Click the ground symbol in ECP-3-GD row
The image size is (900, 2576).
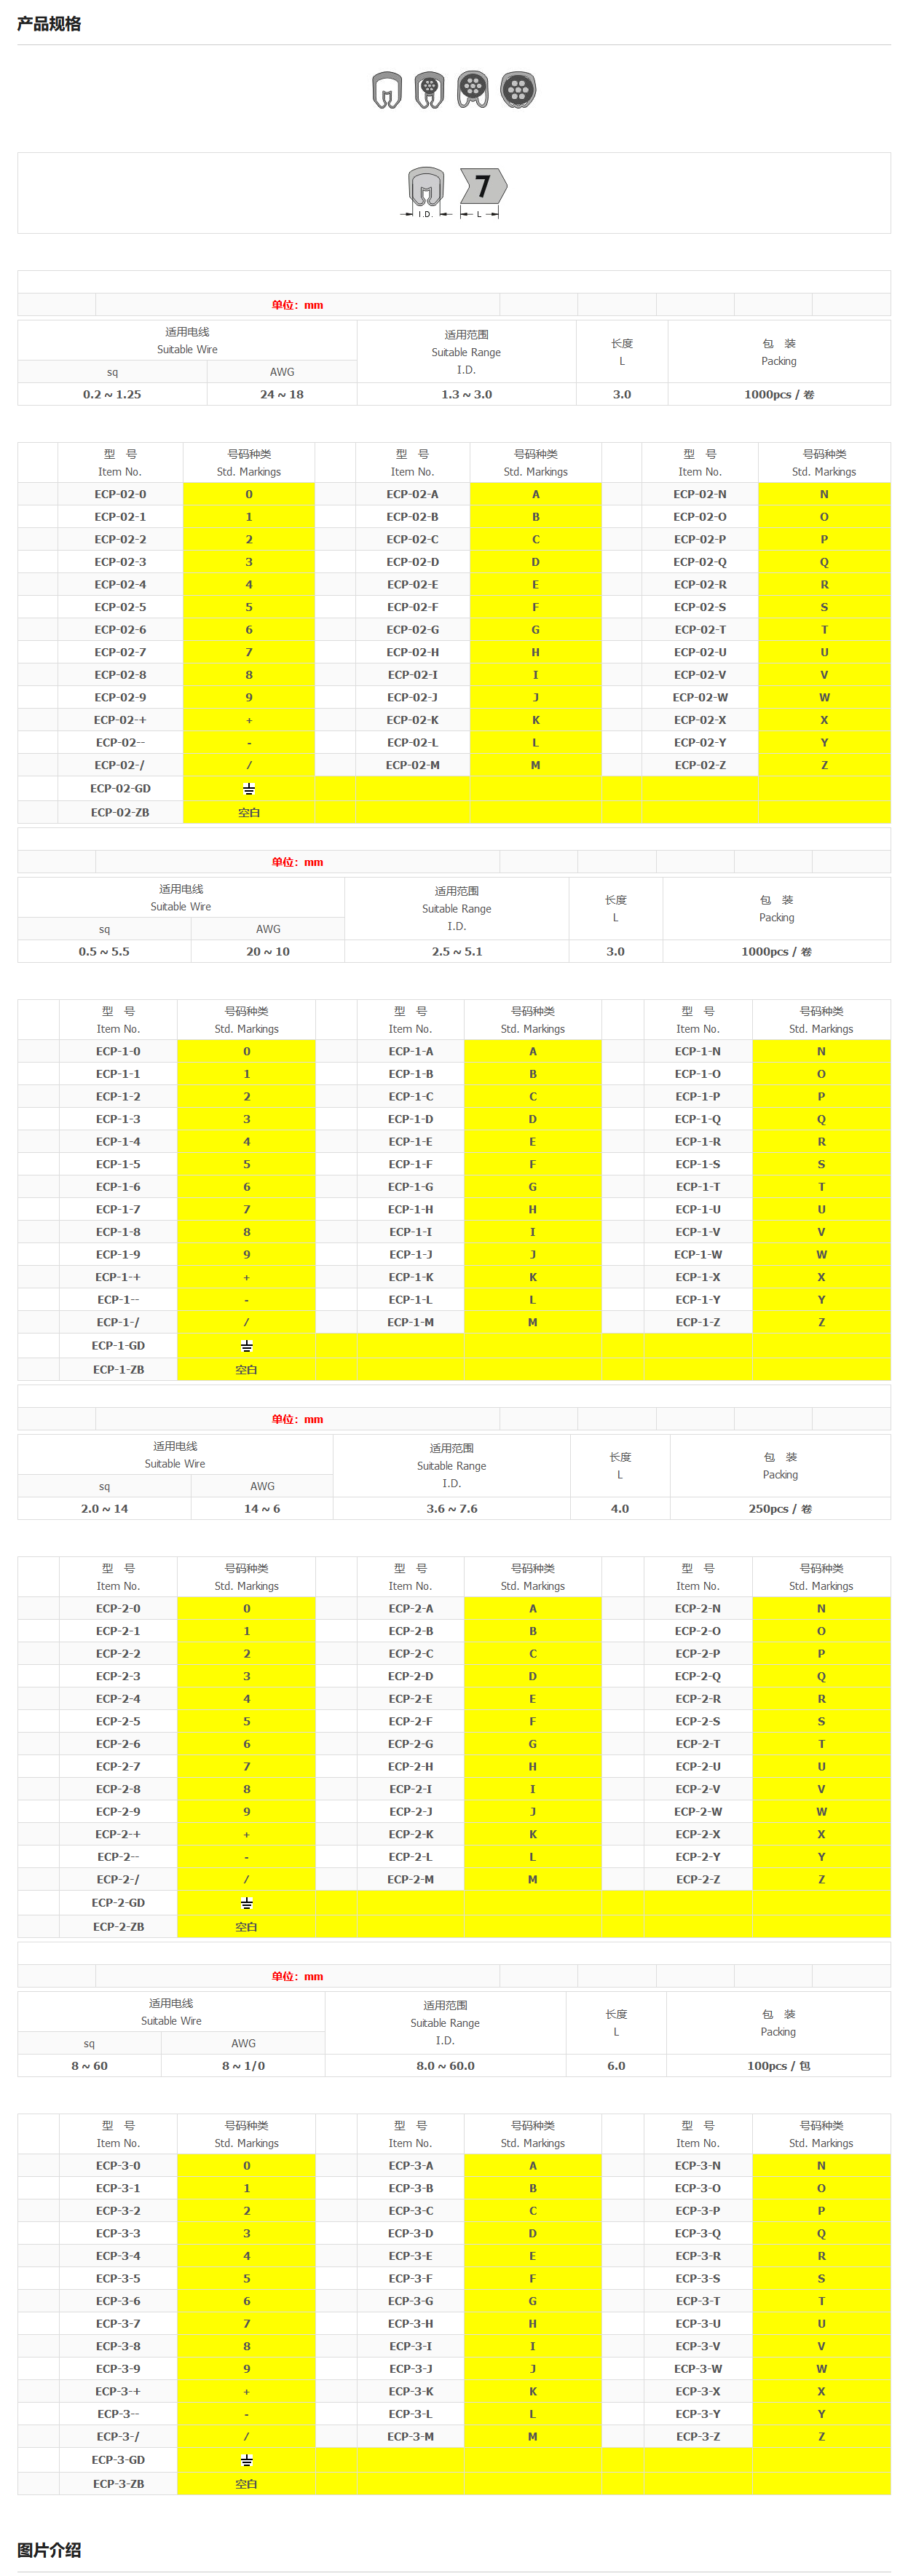click(x=247, y=2460)
